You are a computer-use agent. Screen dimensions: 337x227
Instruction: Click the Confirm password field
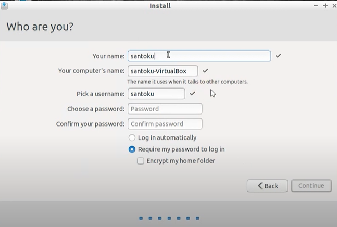coord(165,124)
